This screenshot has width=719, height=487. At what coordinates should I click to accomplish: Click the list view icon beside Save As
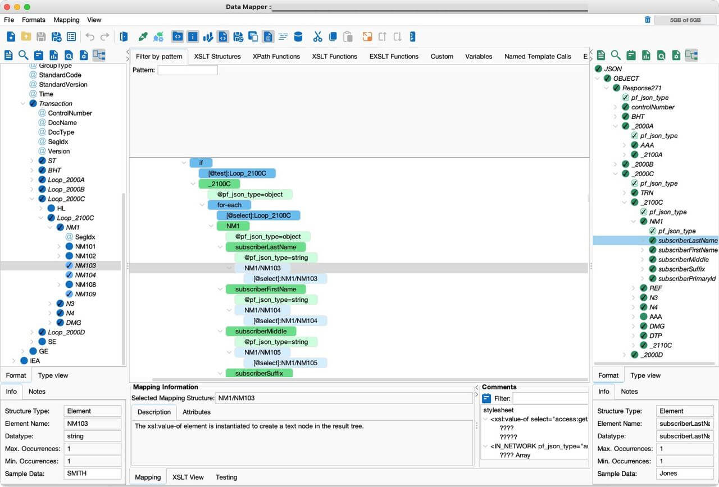tap(71, 36)
